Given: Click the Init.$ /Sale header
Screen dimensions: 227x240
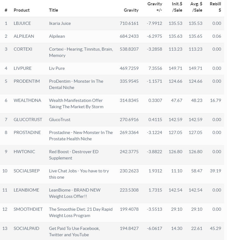Looking at the screenshot, I should tap(177, 7).
